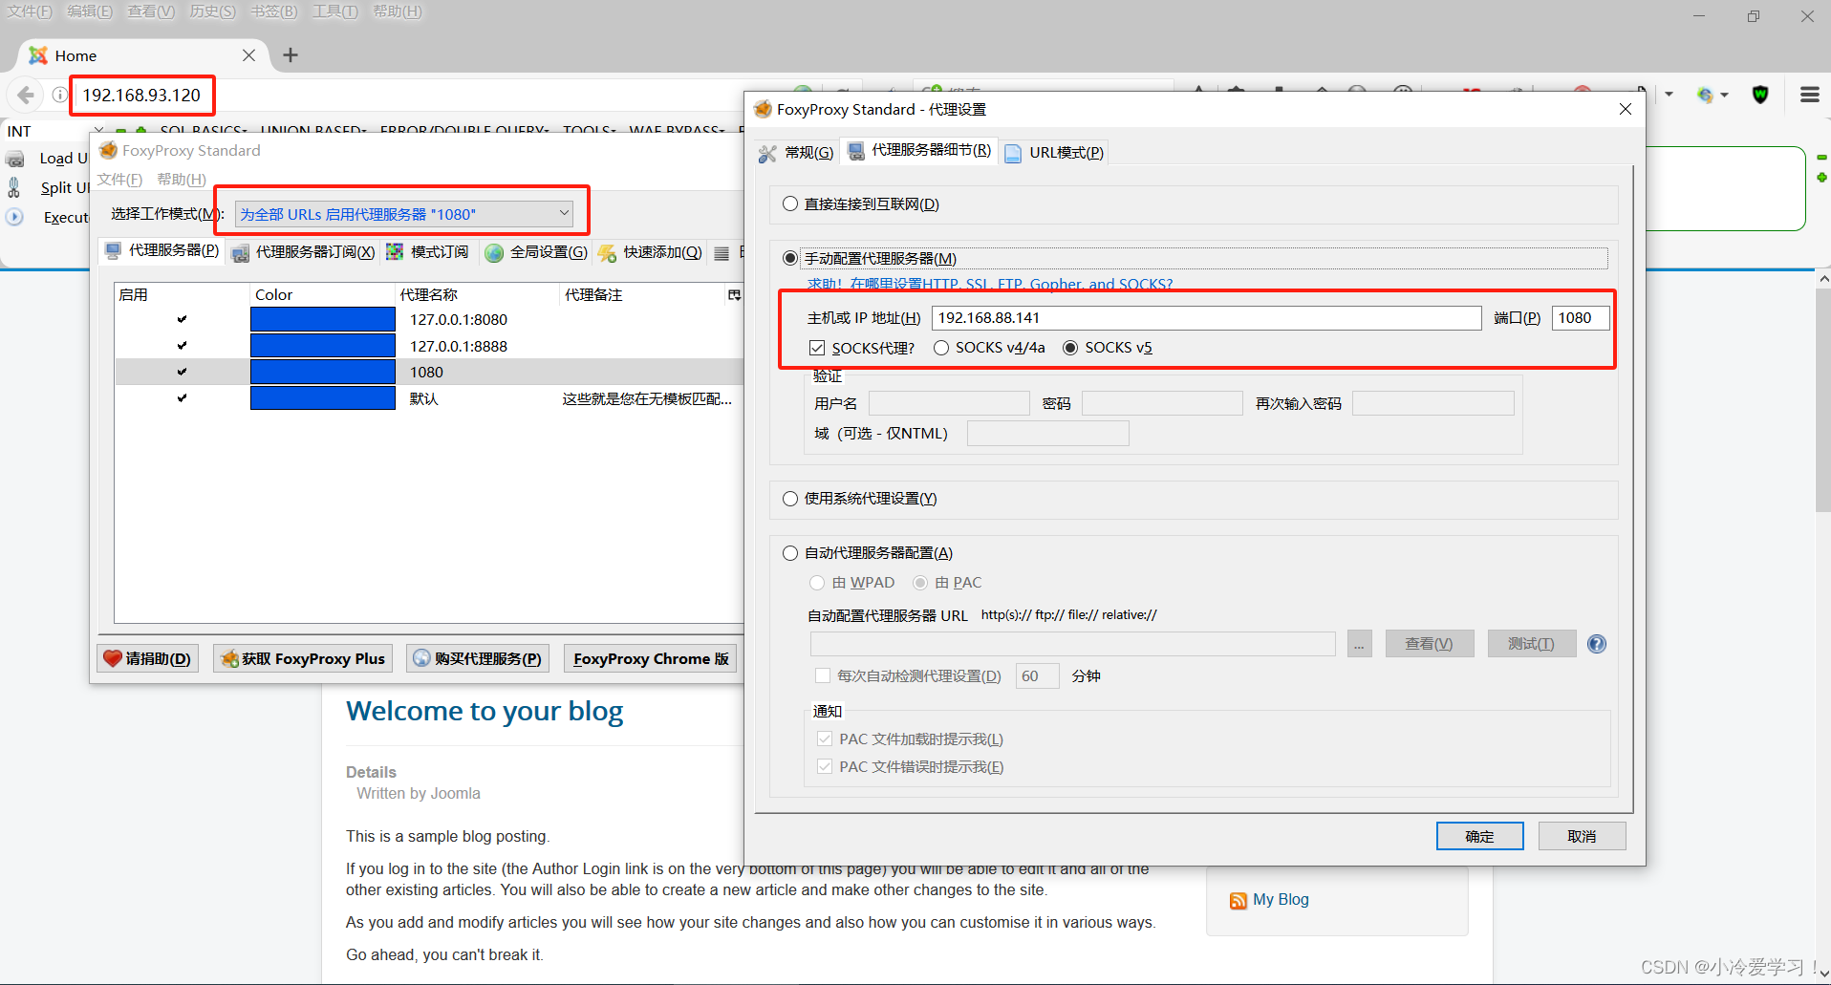The width and height of the screenshot is (1831, 985).
Task: Open the column picker icon in proxy table header
Action: click(x=734, y=294)
